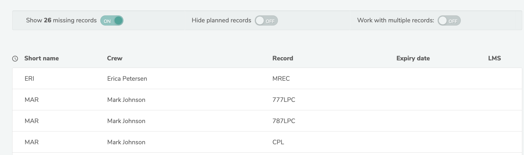Click the Erica Petersen crew name
Viewport: 524px width, 155px height.
pyautogui.click(x=127, y=79)
